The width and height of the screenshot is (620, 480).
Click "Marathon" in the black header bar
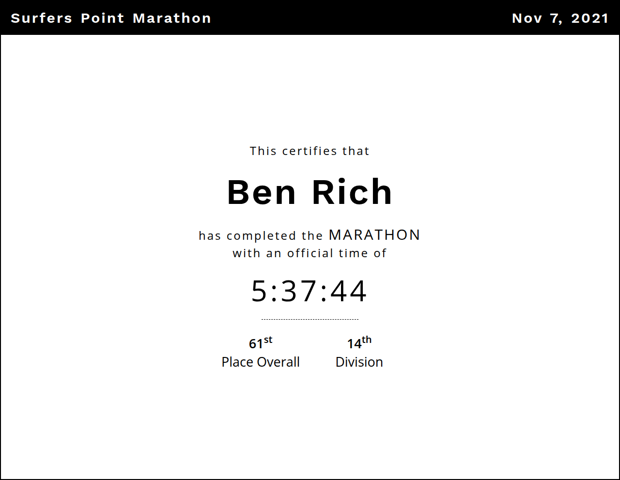click(172, 18)
